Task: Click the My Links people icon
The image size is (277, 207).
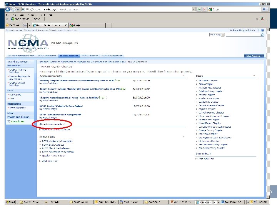Action: 262,30
